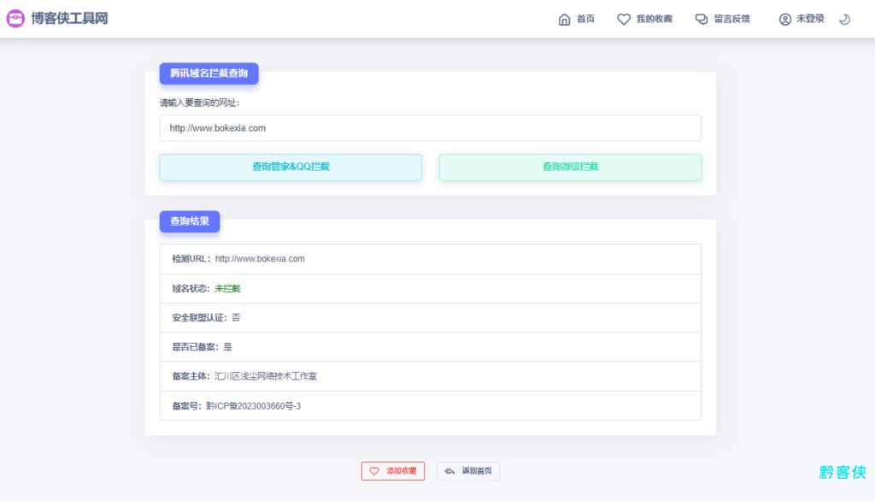Go to 我的收藏 in the top navigation
The height and width of the screenshot is (501, 875).
[x=654, y=19]
